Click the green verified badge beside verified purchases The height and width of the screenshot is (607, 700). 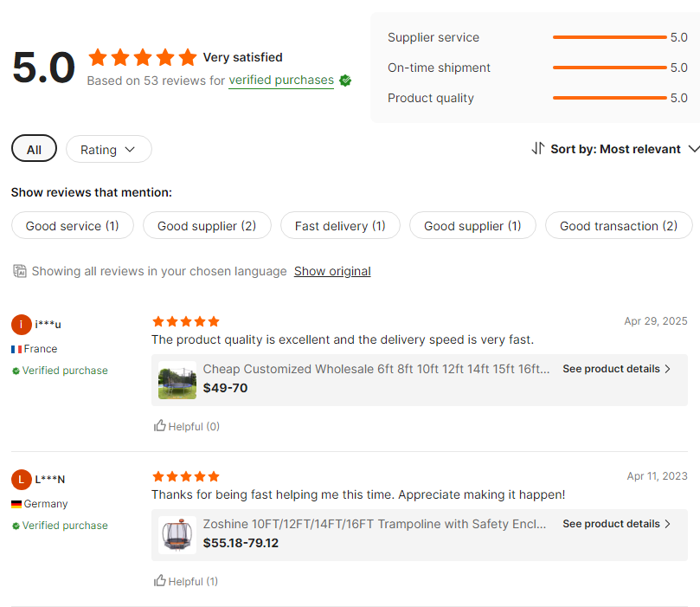point(344,80)
